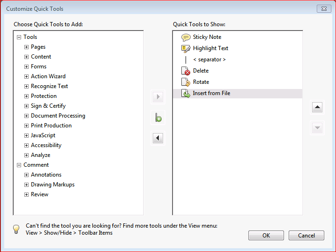Move selected tool up with the up arrow
Image resolution: width=336 pixels, height=252 pixels.
pyautogui.click(x=317, y=107)
